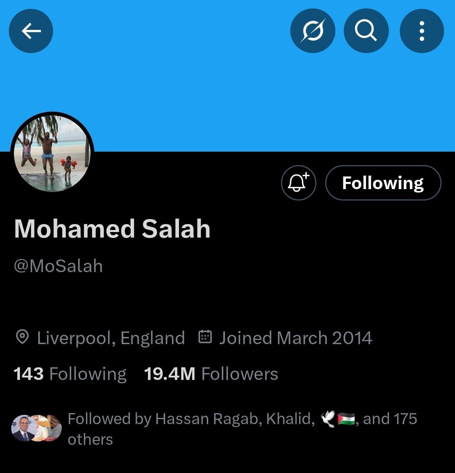Open the 19.4M Followers list
The image size is (455, 473).
pyautogui.click(x=211, y=374)
